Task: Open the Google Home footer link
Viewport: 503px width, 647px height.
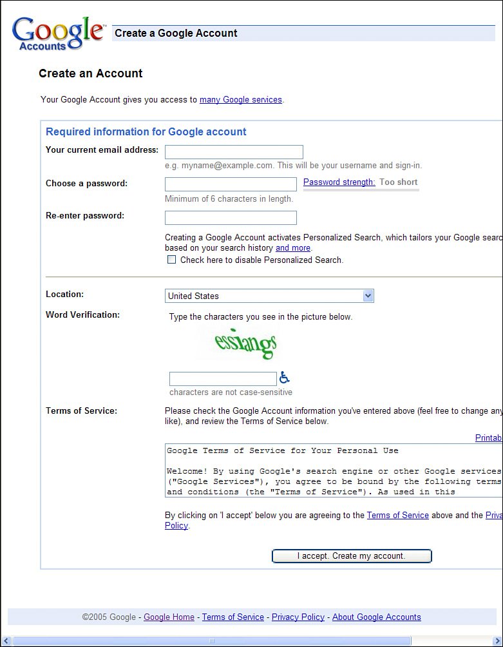Action: pyautogui.click(x=169, y=617)
